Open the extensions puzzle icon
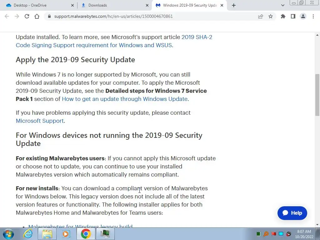This screenshot has height=240, width=320. (283, 16)
